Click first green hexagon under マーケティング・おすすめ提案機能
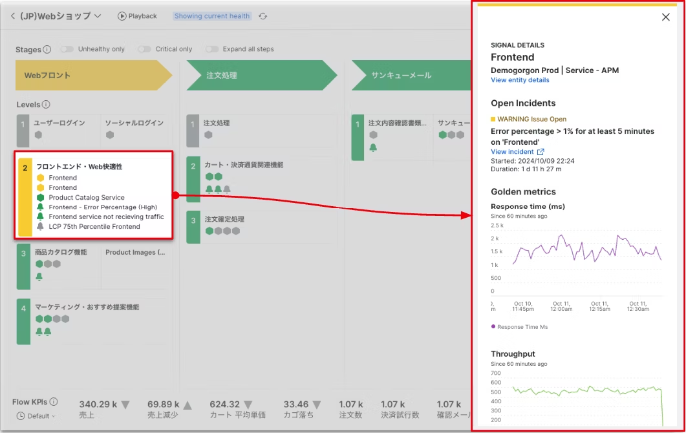 coord(39,319)
